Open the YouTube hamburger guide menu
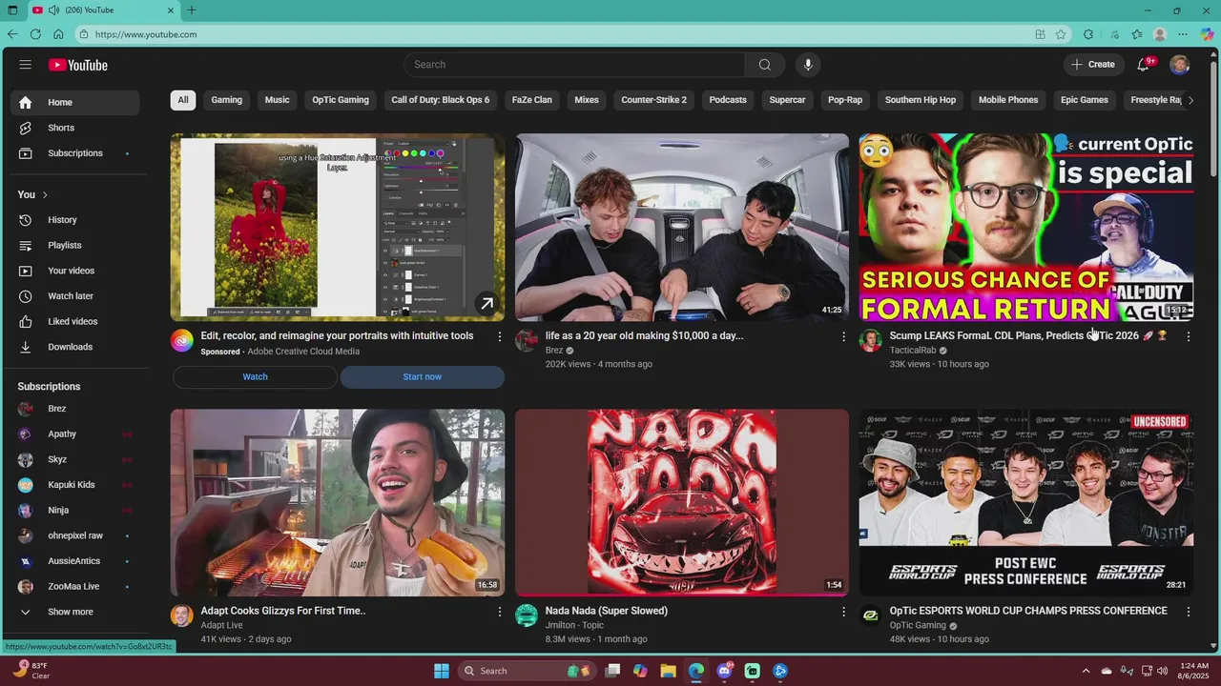This screenshot has height=686, width=1221. tap(25, 65)
